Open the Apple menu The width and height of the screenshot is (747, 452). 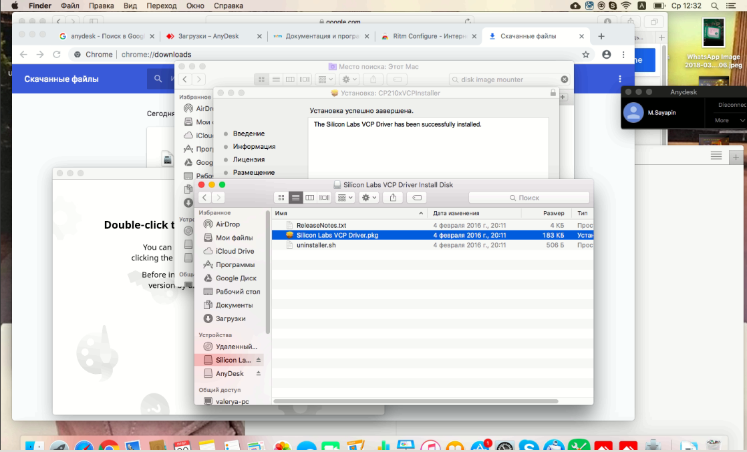(x=14, y=6)
